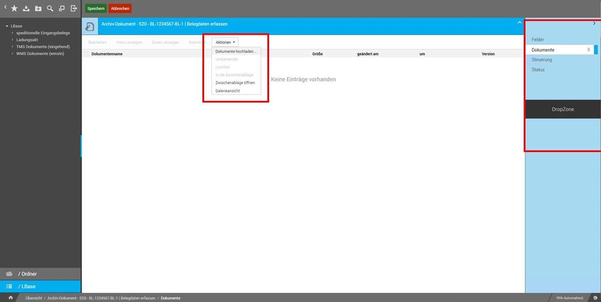Click Archiv-Dokument breadcrumb entry
Viewport: 601px width, 302px height.
click(x=101, y=298)
